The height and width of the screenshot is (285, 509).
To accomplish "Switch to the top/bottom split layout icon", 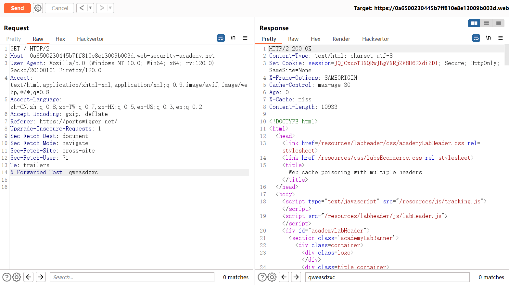I will [486, 23].
